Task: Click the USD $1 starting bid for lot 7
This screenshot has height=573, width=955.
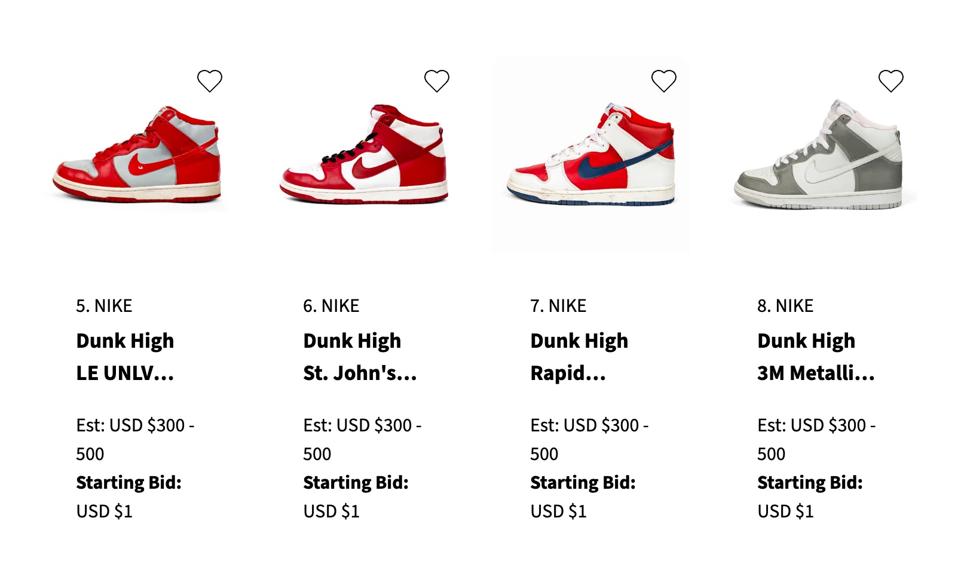Action: coord(558,511)
